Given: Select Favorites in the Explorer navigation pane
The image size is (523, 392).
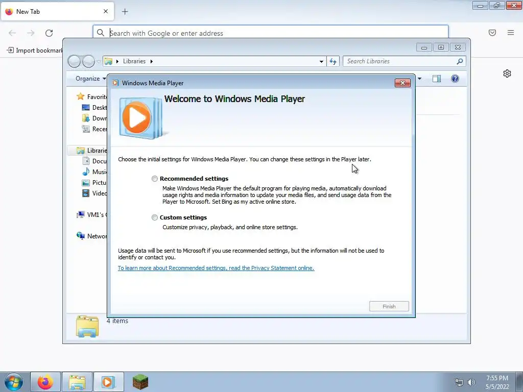Looking at the screenshot, I should pyautogui.click(x=91, y=96).
